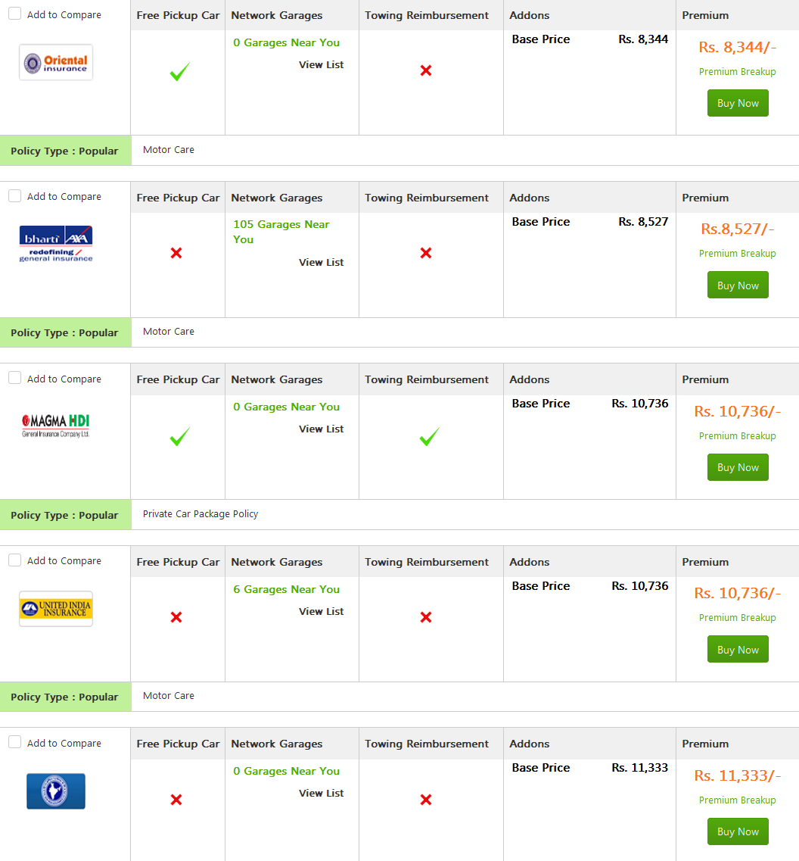This screenshot has width=799, height=861.
Task: Click red cross under Bharti AXA Free Pickup Car
Action: tap(176, 253)
